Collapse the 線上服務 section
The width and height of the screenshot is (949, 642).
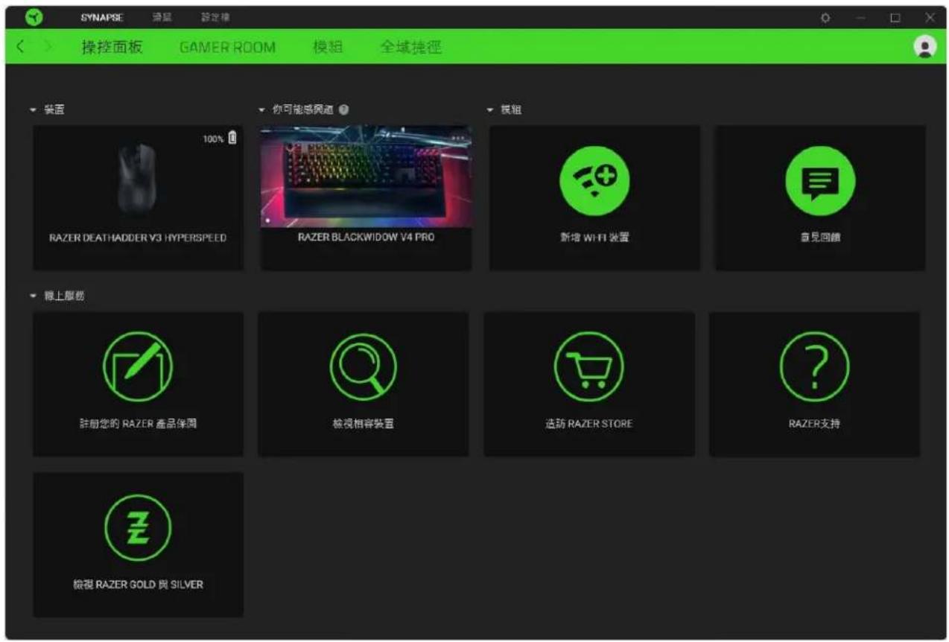[x=33, y=296]
